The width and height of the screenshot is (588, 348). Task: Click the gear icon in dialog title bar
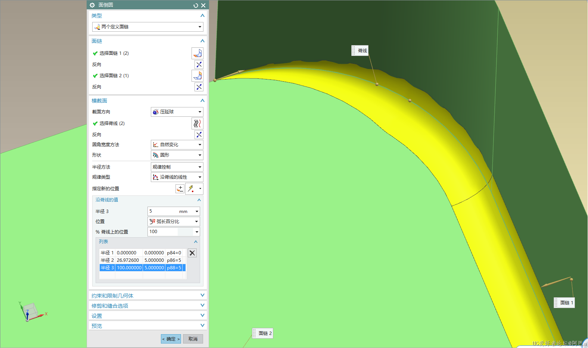(x=92, y=5)
